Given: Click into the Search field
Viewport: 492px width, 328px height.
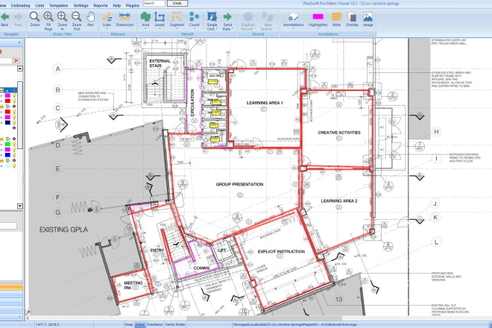Looking at the screenshot, I should (154, 3).
